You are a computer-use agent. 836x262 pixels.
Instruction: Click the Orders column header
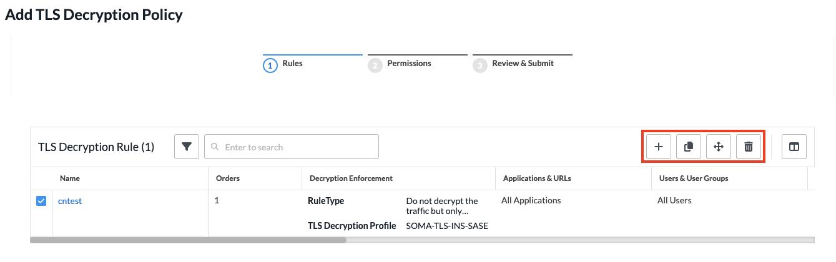click(228, 178)
